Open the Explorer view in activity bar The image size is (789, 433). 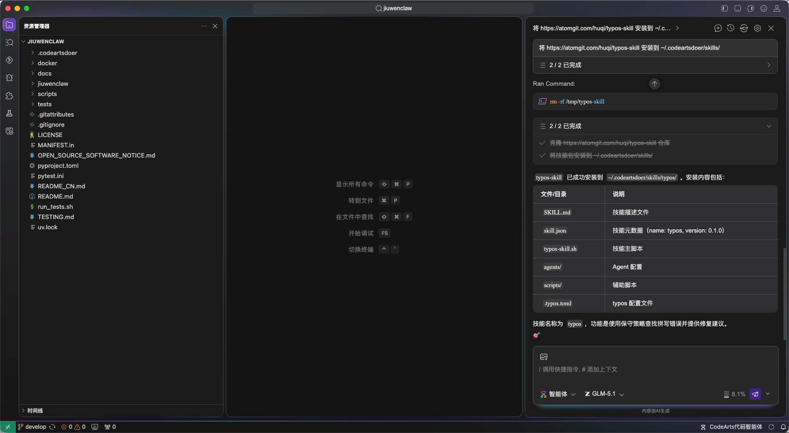(9, 25)
